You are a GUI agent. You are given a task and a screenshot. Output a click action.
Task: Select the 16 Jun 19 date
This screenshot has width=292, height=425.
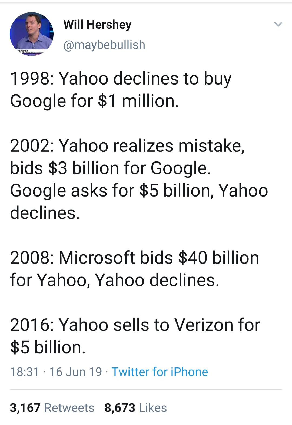[x=75, y=372]
